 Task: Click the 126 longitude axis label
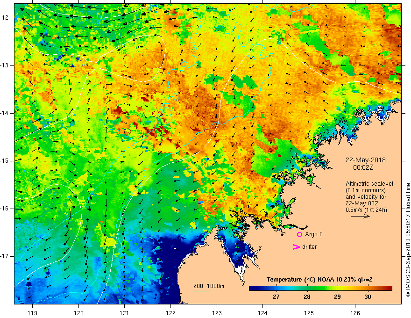tap(355, 313)
